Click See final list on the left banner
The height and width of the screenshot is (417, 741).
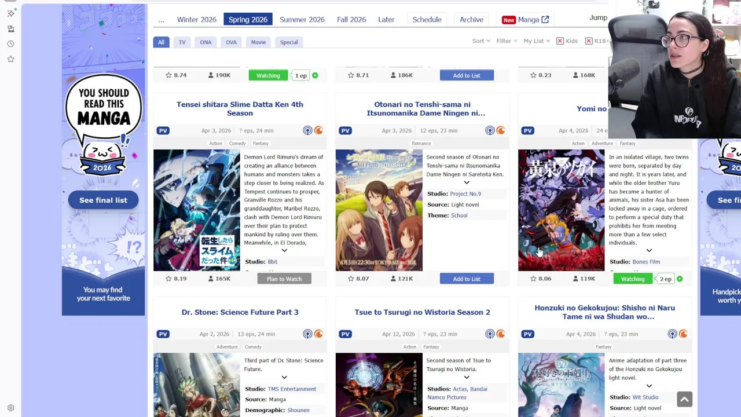pyautogui.click(x=103, y=200)
